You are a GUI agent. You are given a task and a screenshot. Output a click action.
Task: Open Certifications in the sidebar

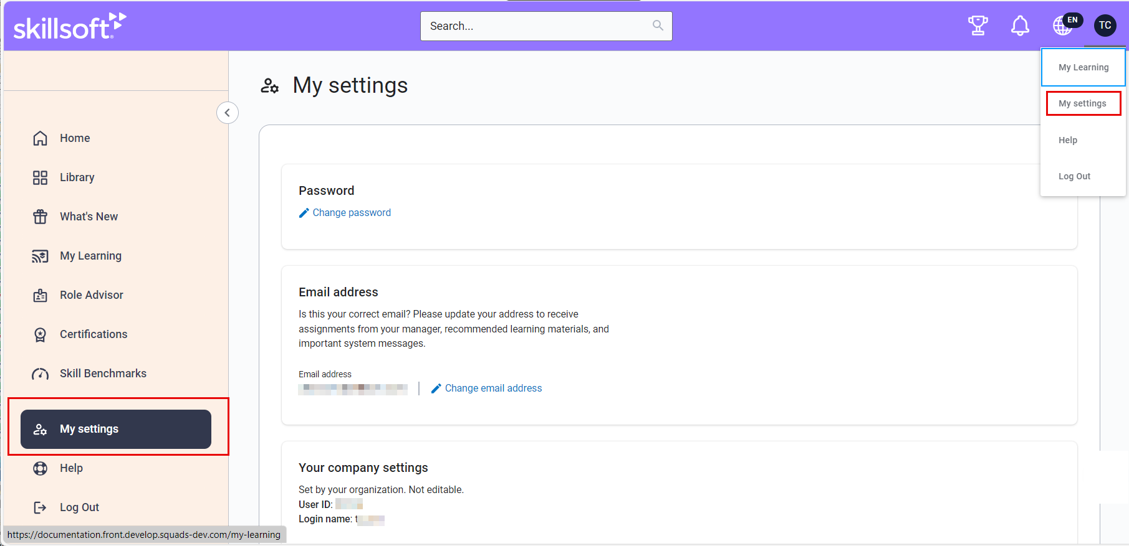(x=94, y=334)
